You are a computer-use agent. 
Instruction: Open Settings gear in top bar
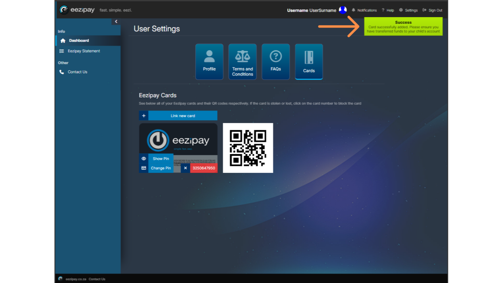[x=408, y=10]
